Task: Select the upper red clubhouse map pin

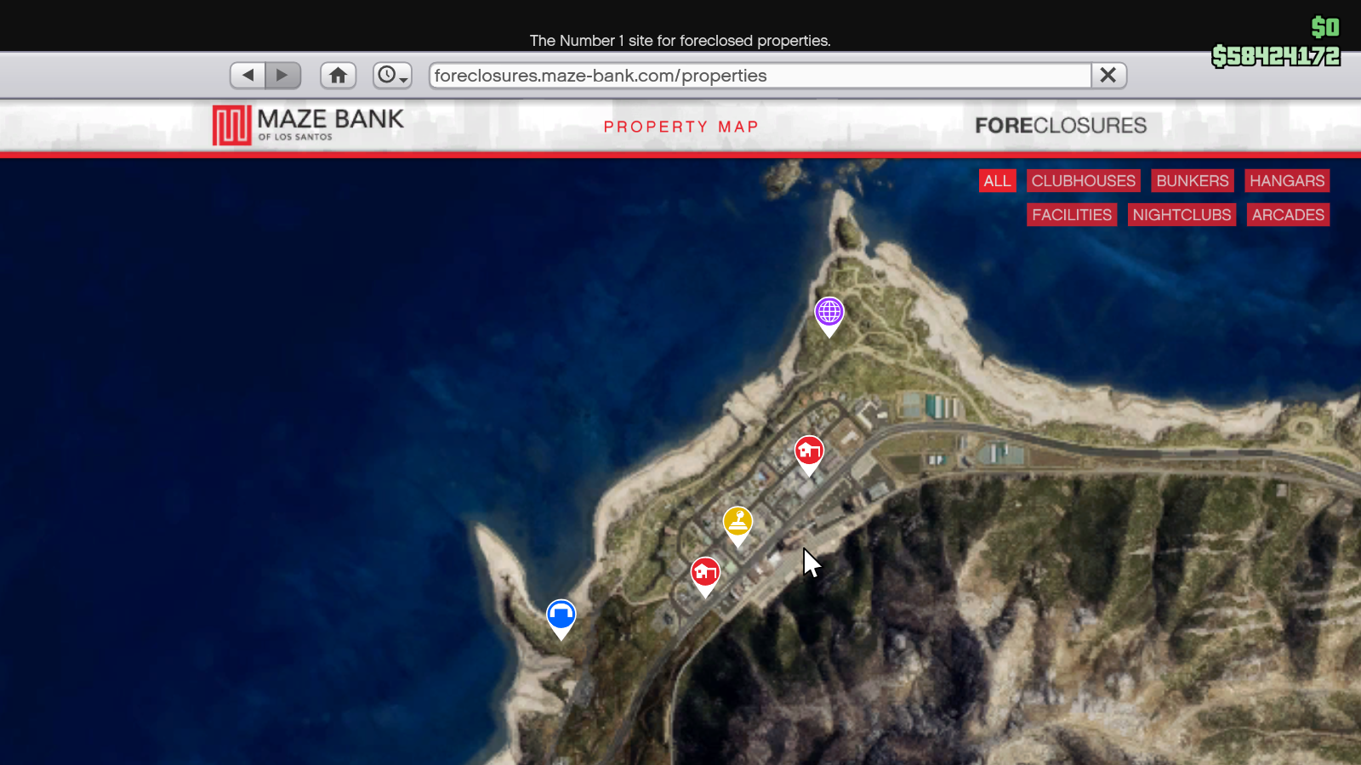Action: 809,452
